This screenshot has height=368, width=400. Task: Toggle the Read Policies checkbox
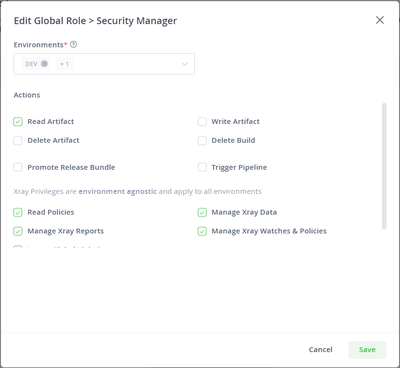(x=18, y=212)
